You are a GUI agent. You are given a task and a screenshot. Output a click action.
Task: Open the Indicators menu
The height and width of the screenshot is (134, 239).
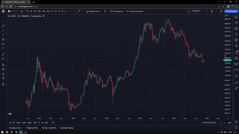tap(93, 11)
